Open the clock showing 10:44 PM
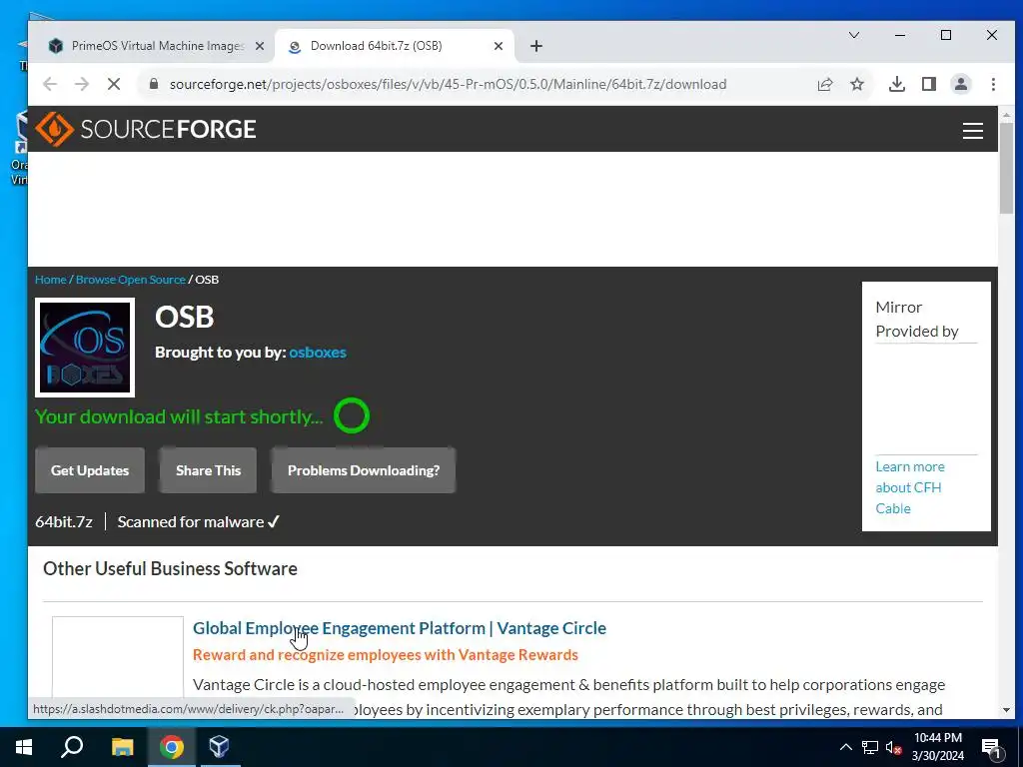The height and width of the screenshot is (767, 1023). click(937, 747)
